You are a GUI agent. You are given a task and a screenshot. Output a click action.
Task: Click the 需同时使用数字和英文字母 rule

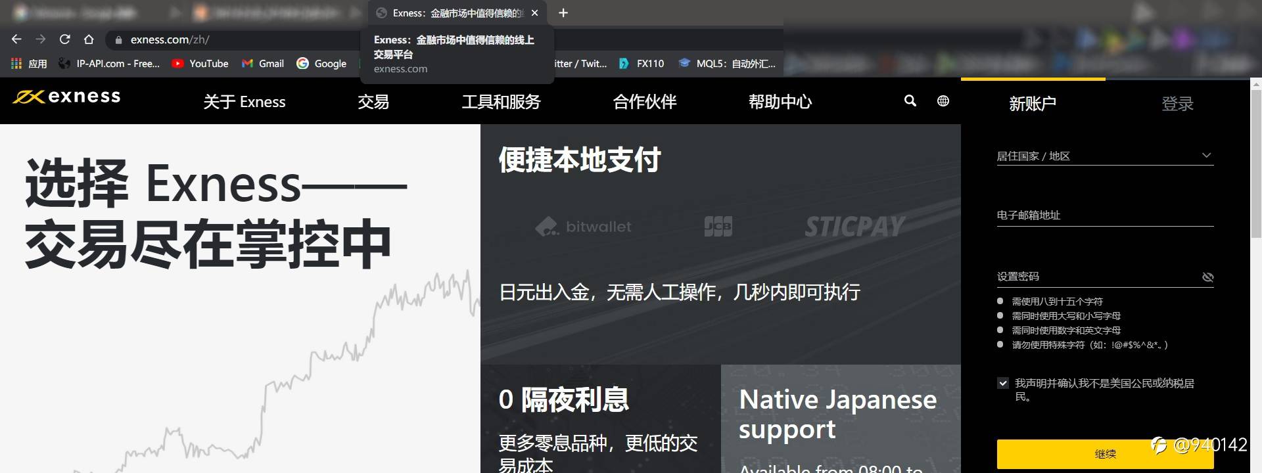pyautogui.click(x=1066, y=330)
